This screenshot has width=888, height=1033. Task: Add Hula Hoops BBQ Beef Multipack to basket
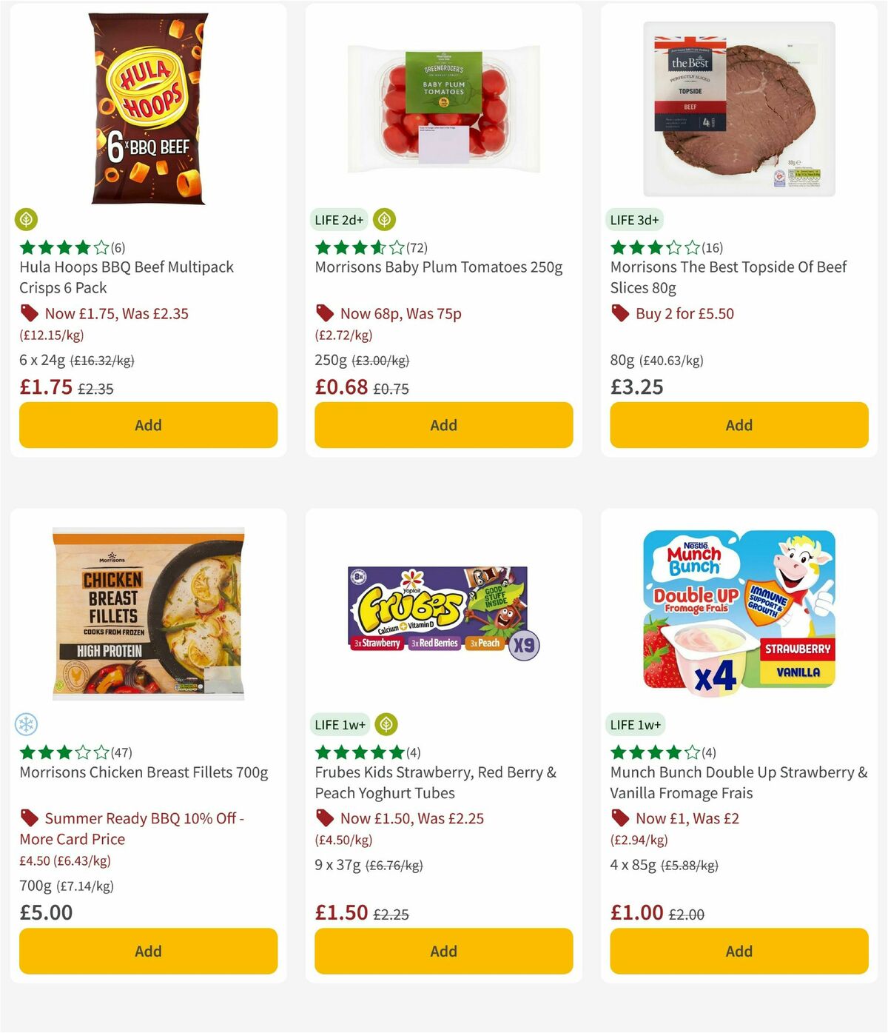click(148, 425)
